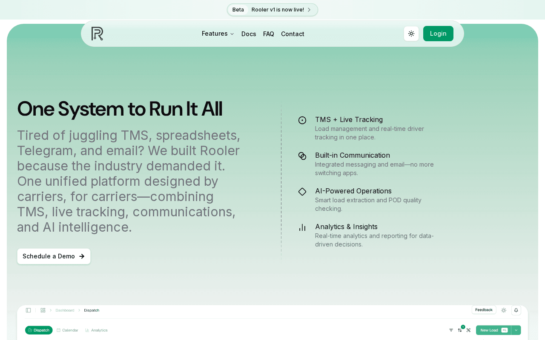Click the Built-in Communication chat icon
The width and height of the screenshot is (545, 340).
coord(302,156)
